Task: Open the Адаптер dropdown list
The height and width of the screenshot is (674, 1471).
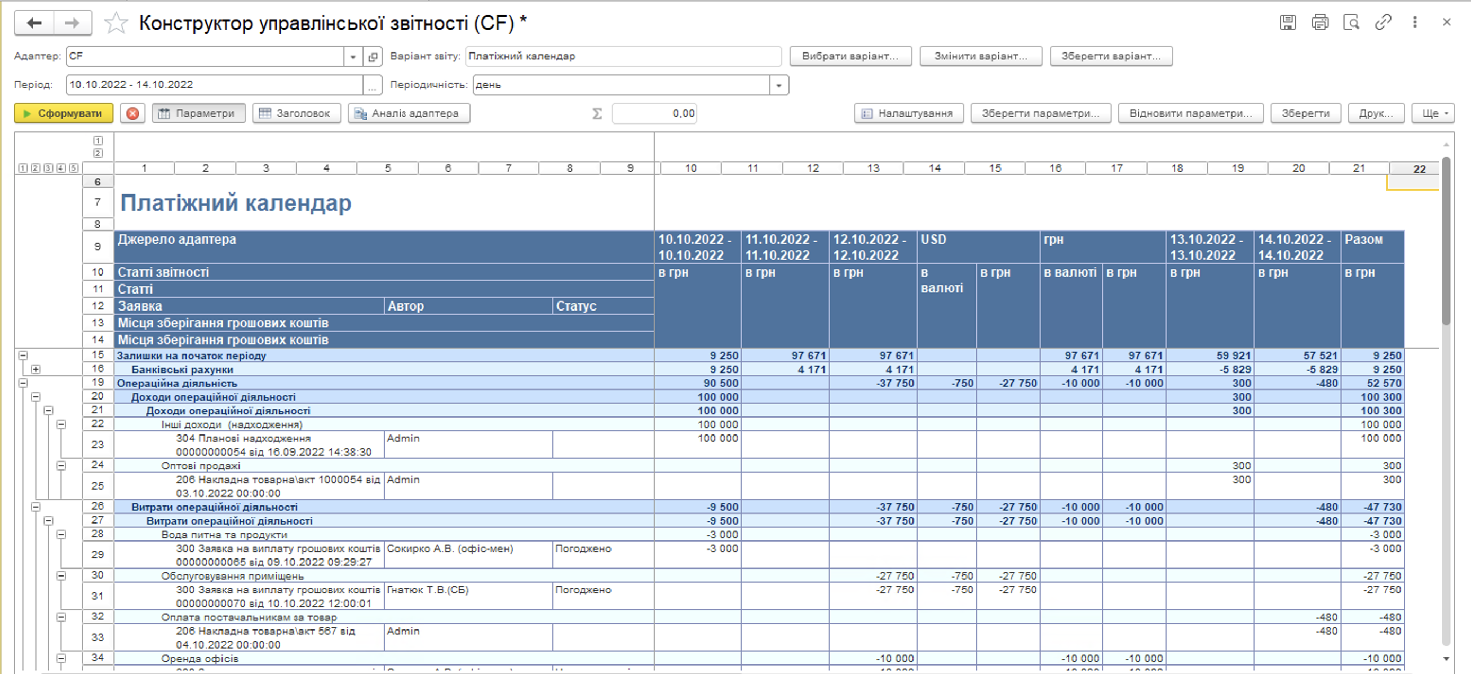Action: tap(353, 57)
